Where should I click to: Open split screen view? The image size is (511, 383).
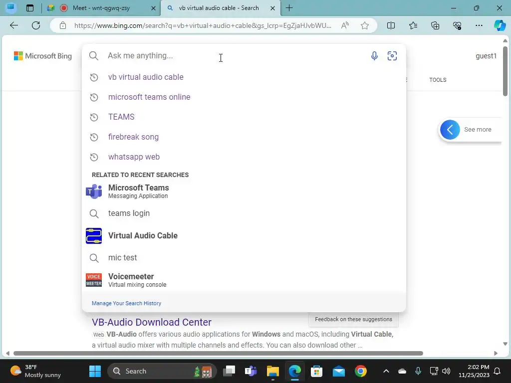[x=391, y=25]
